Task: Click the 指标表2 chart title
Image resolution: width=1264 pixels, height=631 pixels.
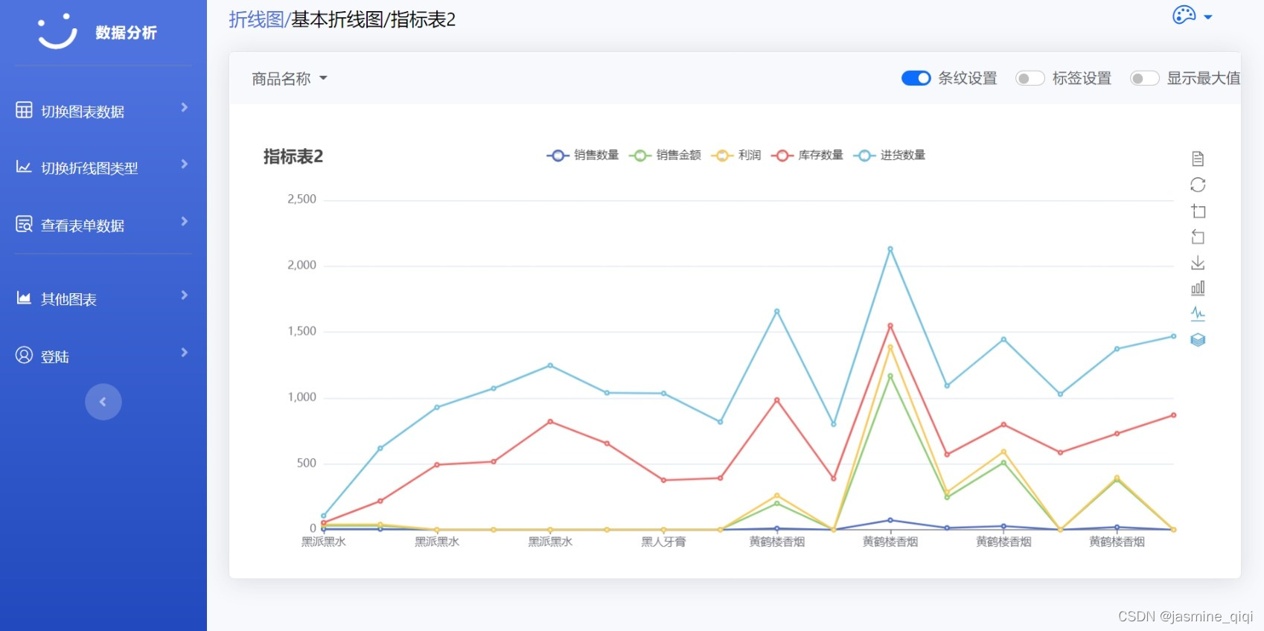Action: click(x=293, y=156)
